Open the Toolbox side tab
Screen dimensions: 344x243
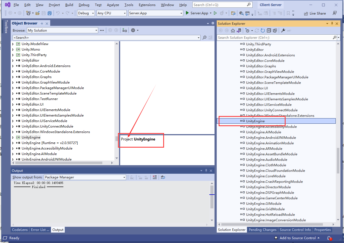click(x=6, y=27)
